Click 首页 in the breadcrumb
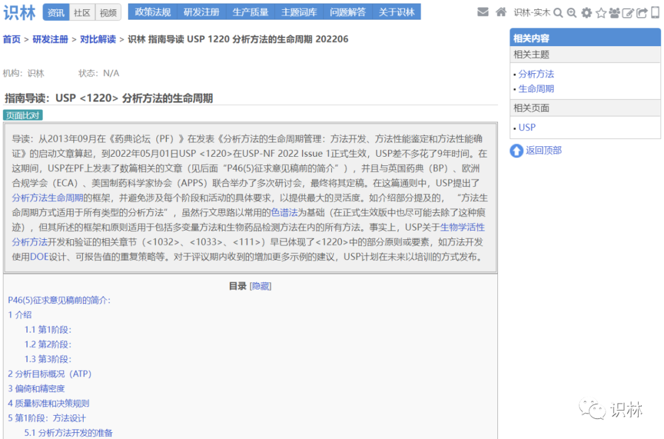The height and width of the screenshot is (439, 664). click(12, 39)
